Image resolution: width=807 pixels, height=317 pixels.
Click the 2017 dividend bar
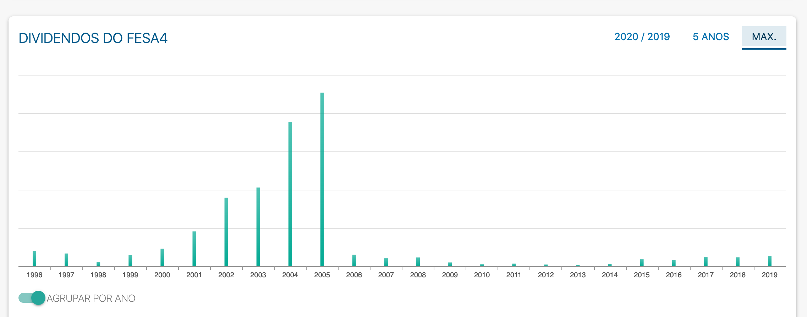tap(706, 261)
